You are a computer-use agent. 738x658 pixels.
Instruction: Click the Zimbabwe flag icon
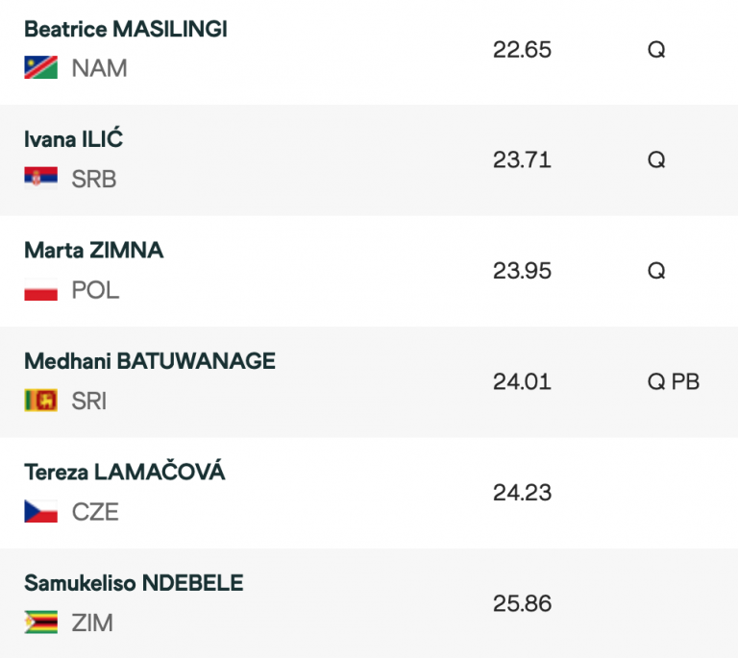pos(40,622)
